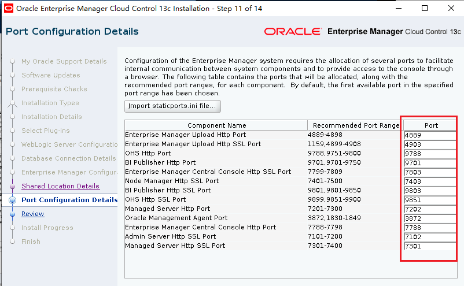Click the WebLogic Server Configuration step

69,144
